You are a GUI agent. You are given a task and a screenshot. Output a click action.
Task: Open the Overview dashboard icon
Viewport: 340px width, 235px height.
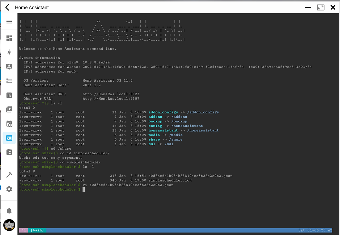(9, 38)
